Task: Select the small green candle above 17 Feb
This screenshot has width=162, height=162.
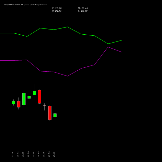Action: [x=14, y=102]
